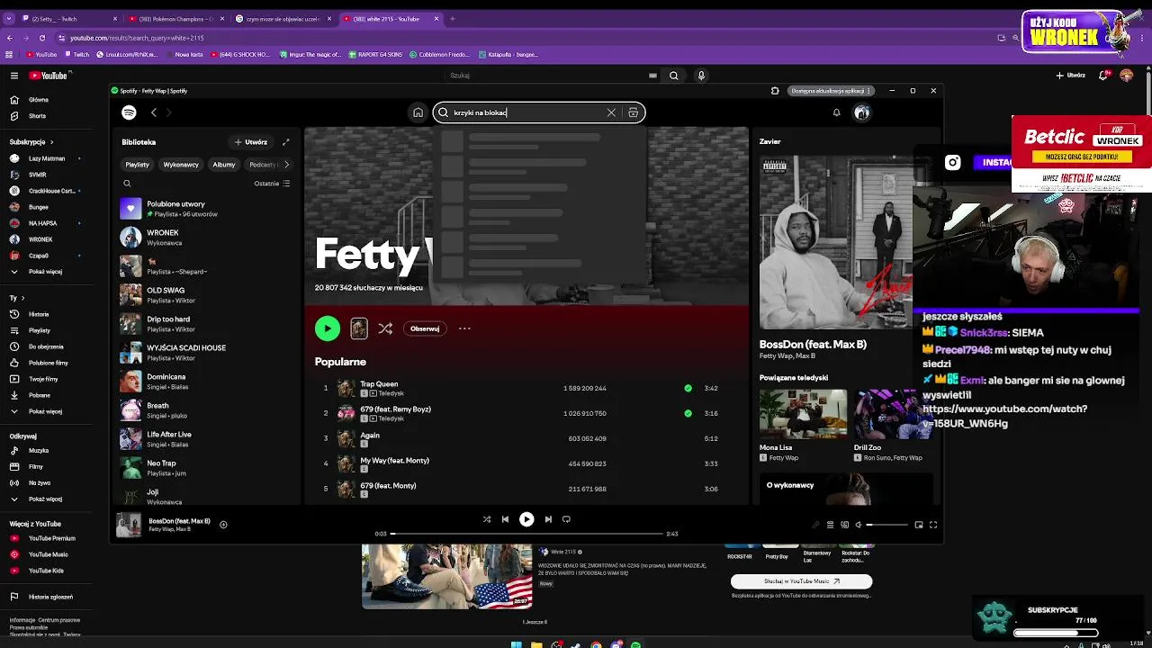Click the play button in player bar
This screenshot has height=648, width=1152.
pos(526,519)
